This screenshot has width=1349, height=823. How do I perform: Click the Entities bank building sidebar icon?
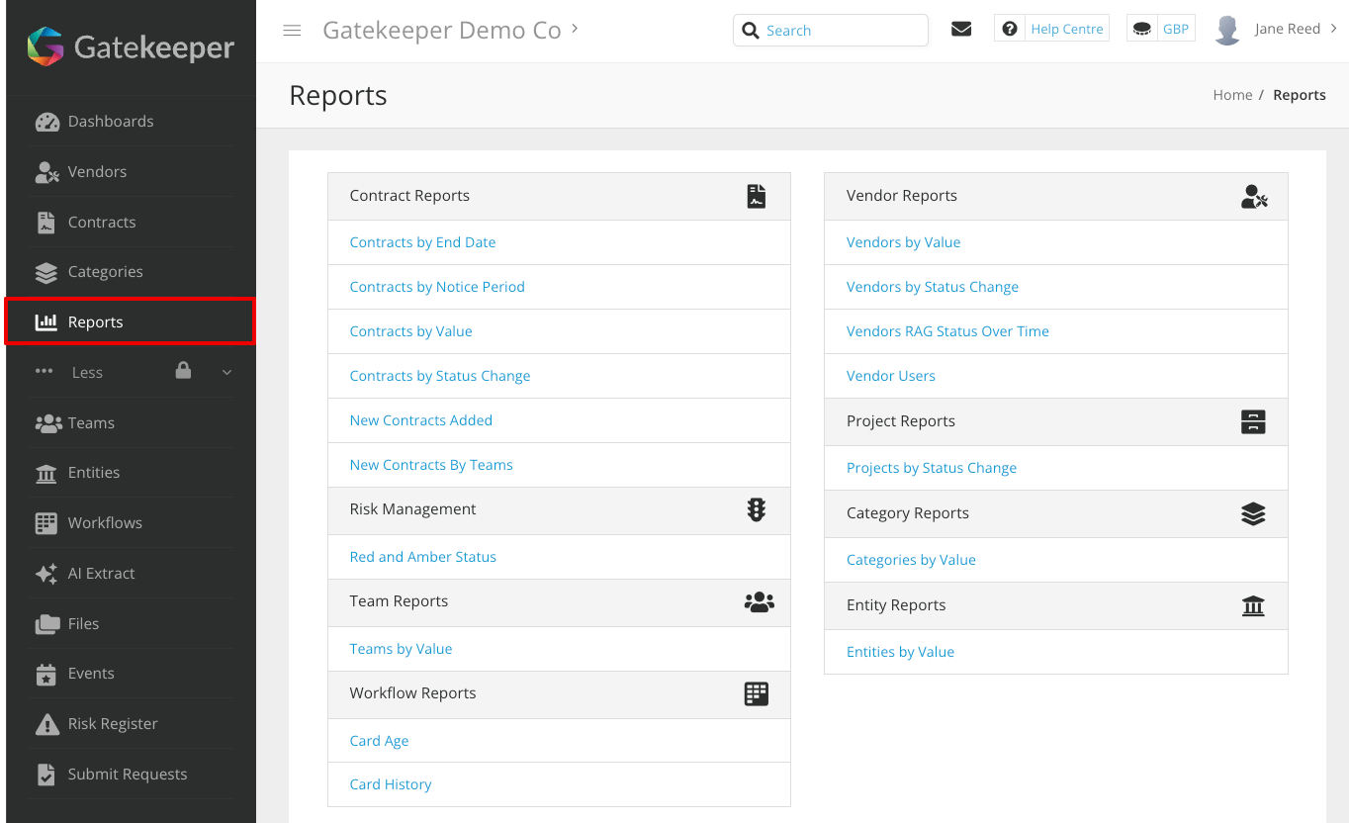tap(46, 474)
